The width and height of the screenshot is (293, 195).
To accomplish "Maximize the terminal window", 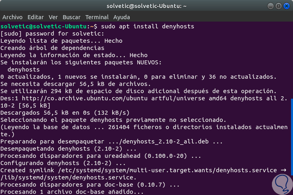I will 278,6.
